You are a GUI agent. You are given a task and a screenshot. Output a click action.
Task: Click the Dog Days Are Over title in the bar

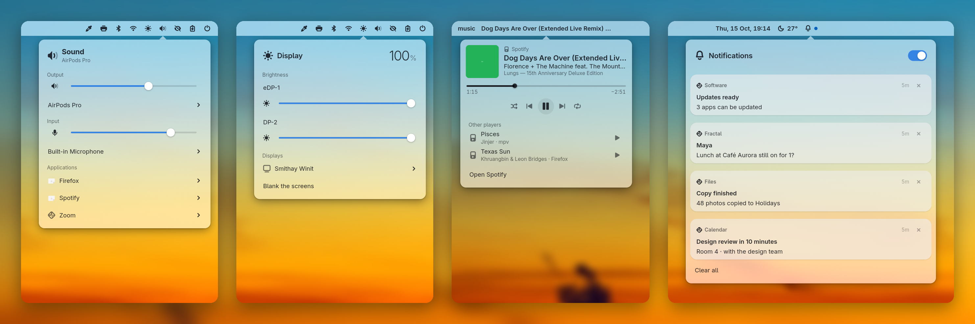pyautogui.click(x=546, y=28)
